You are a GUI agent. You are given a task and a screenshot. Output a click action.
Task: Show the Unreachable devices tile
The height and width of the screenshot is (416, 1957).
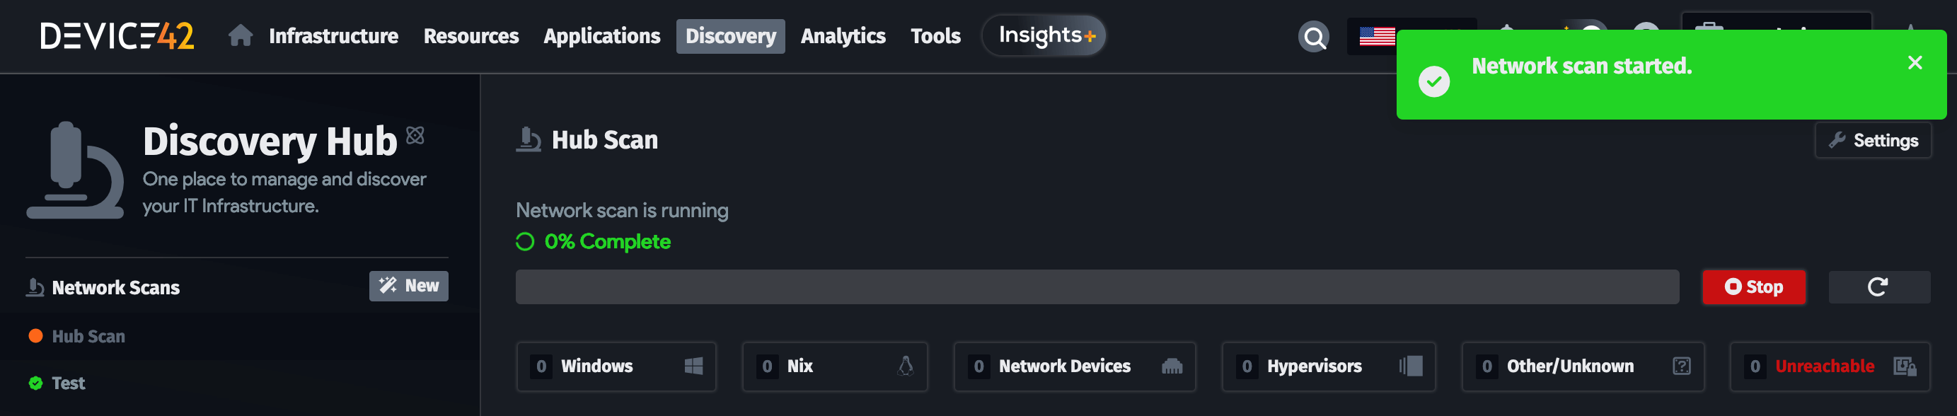click(1830, 366)
